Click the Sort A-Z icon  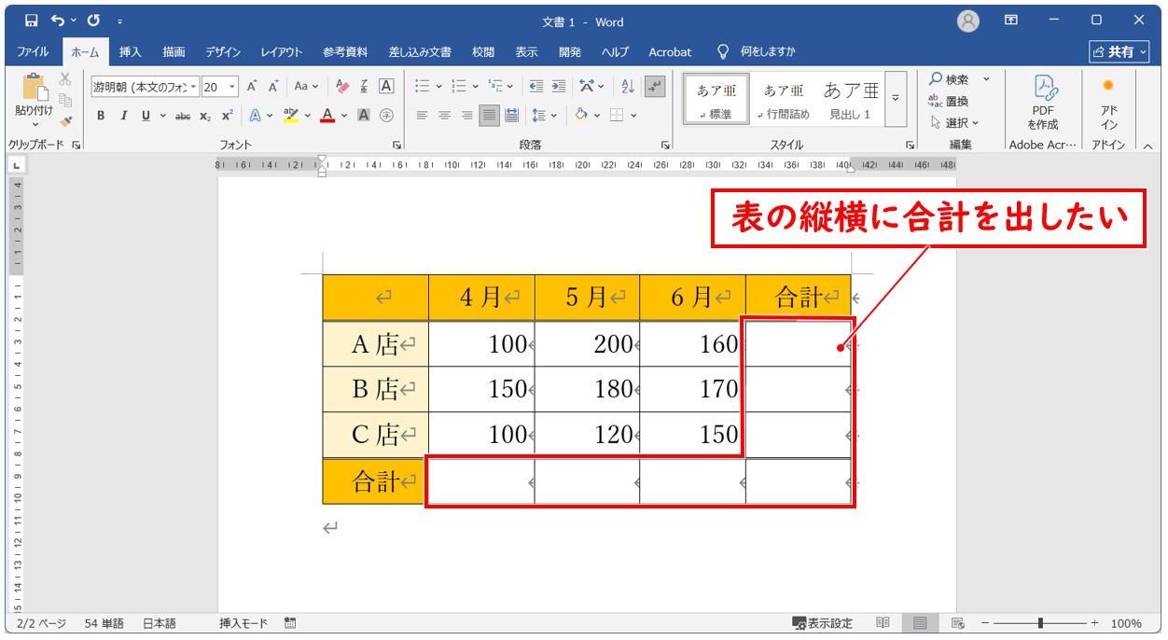[628, 87]
